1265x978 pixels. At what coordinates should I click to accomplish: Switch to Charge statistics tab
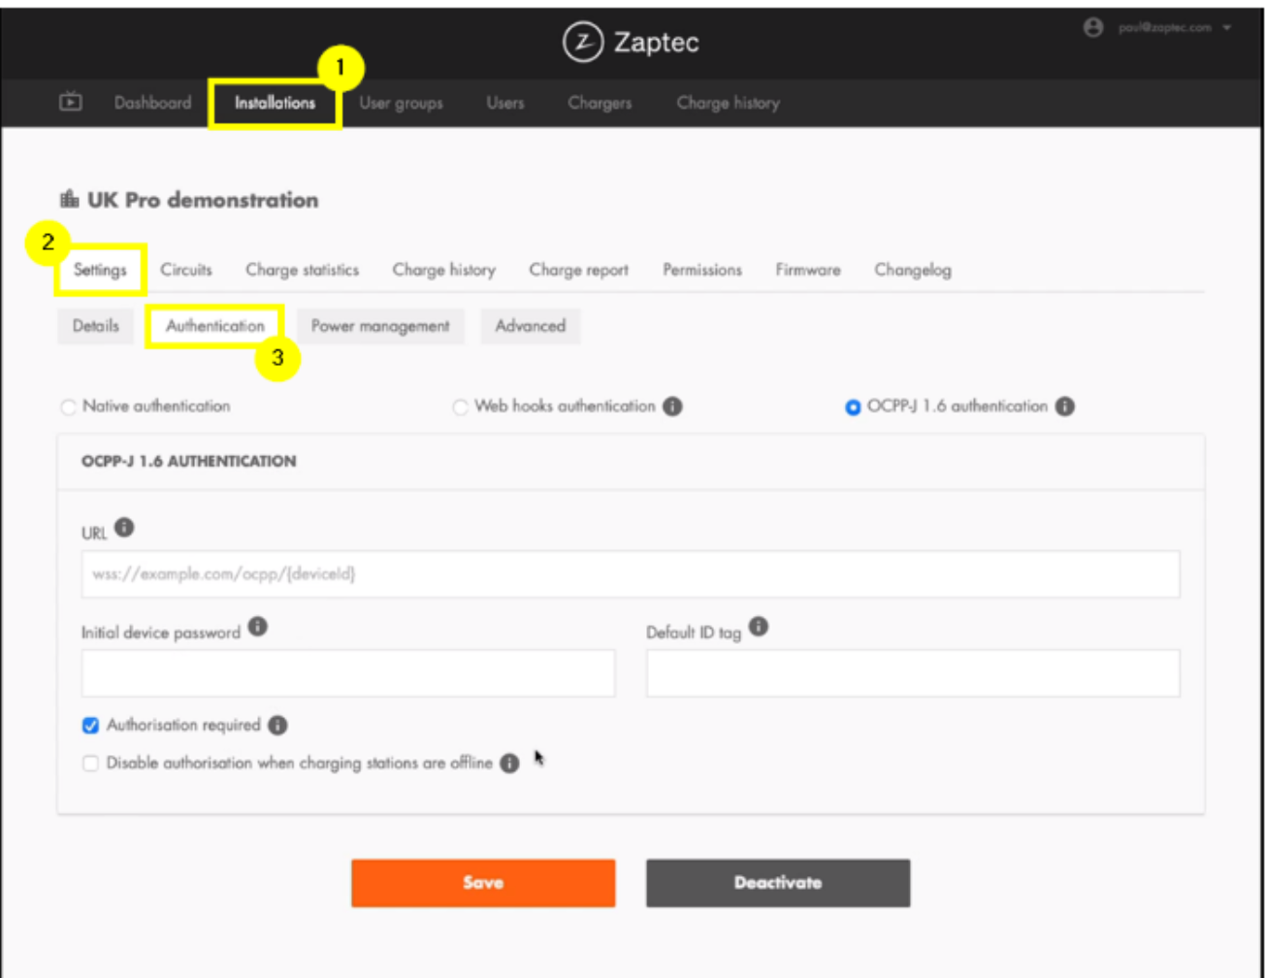(302, 270)
